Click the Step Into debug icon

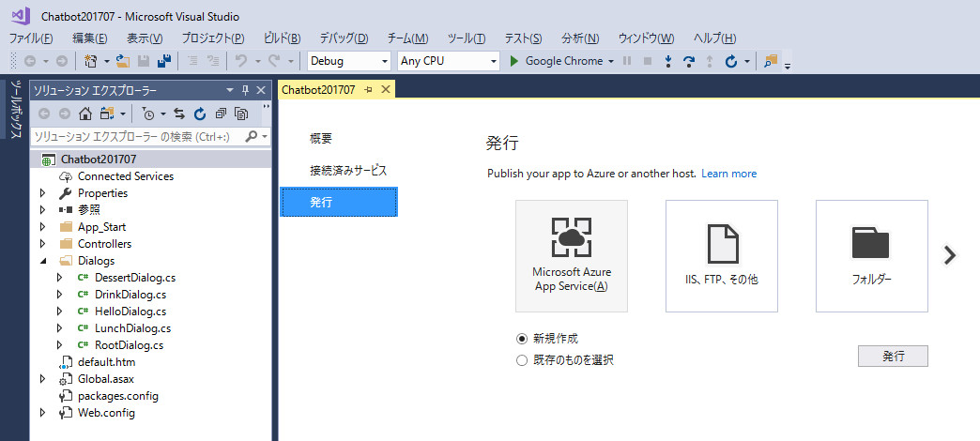[668, 61]
